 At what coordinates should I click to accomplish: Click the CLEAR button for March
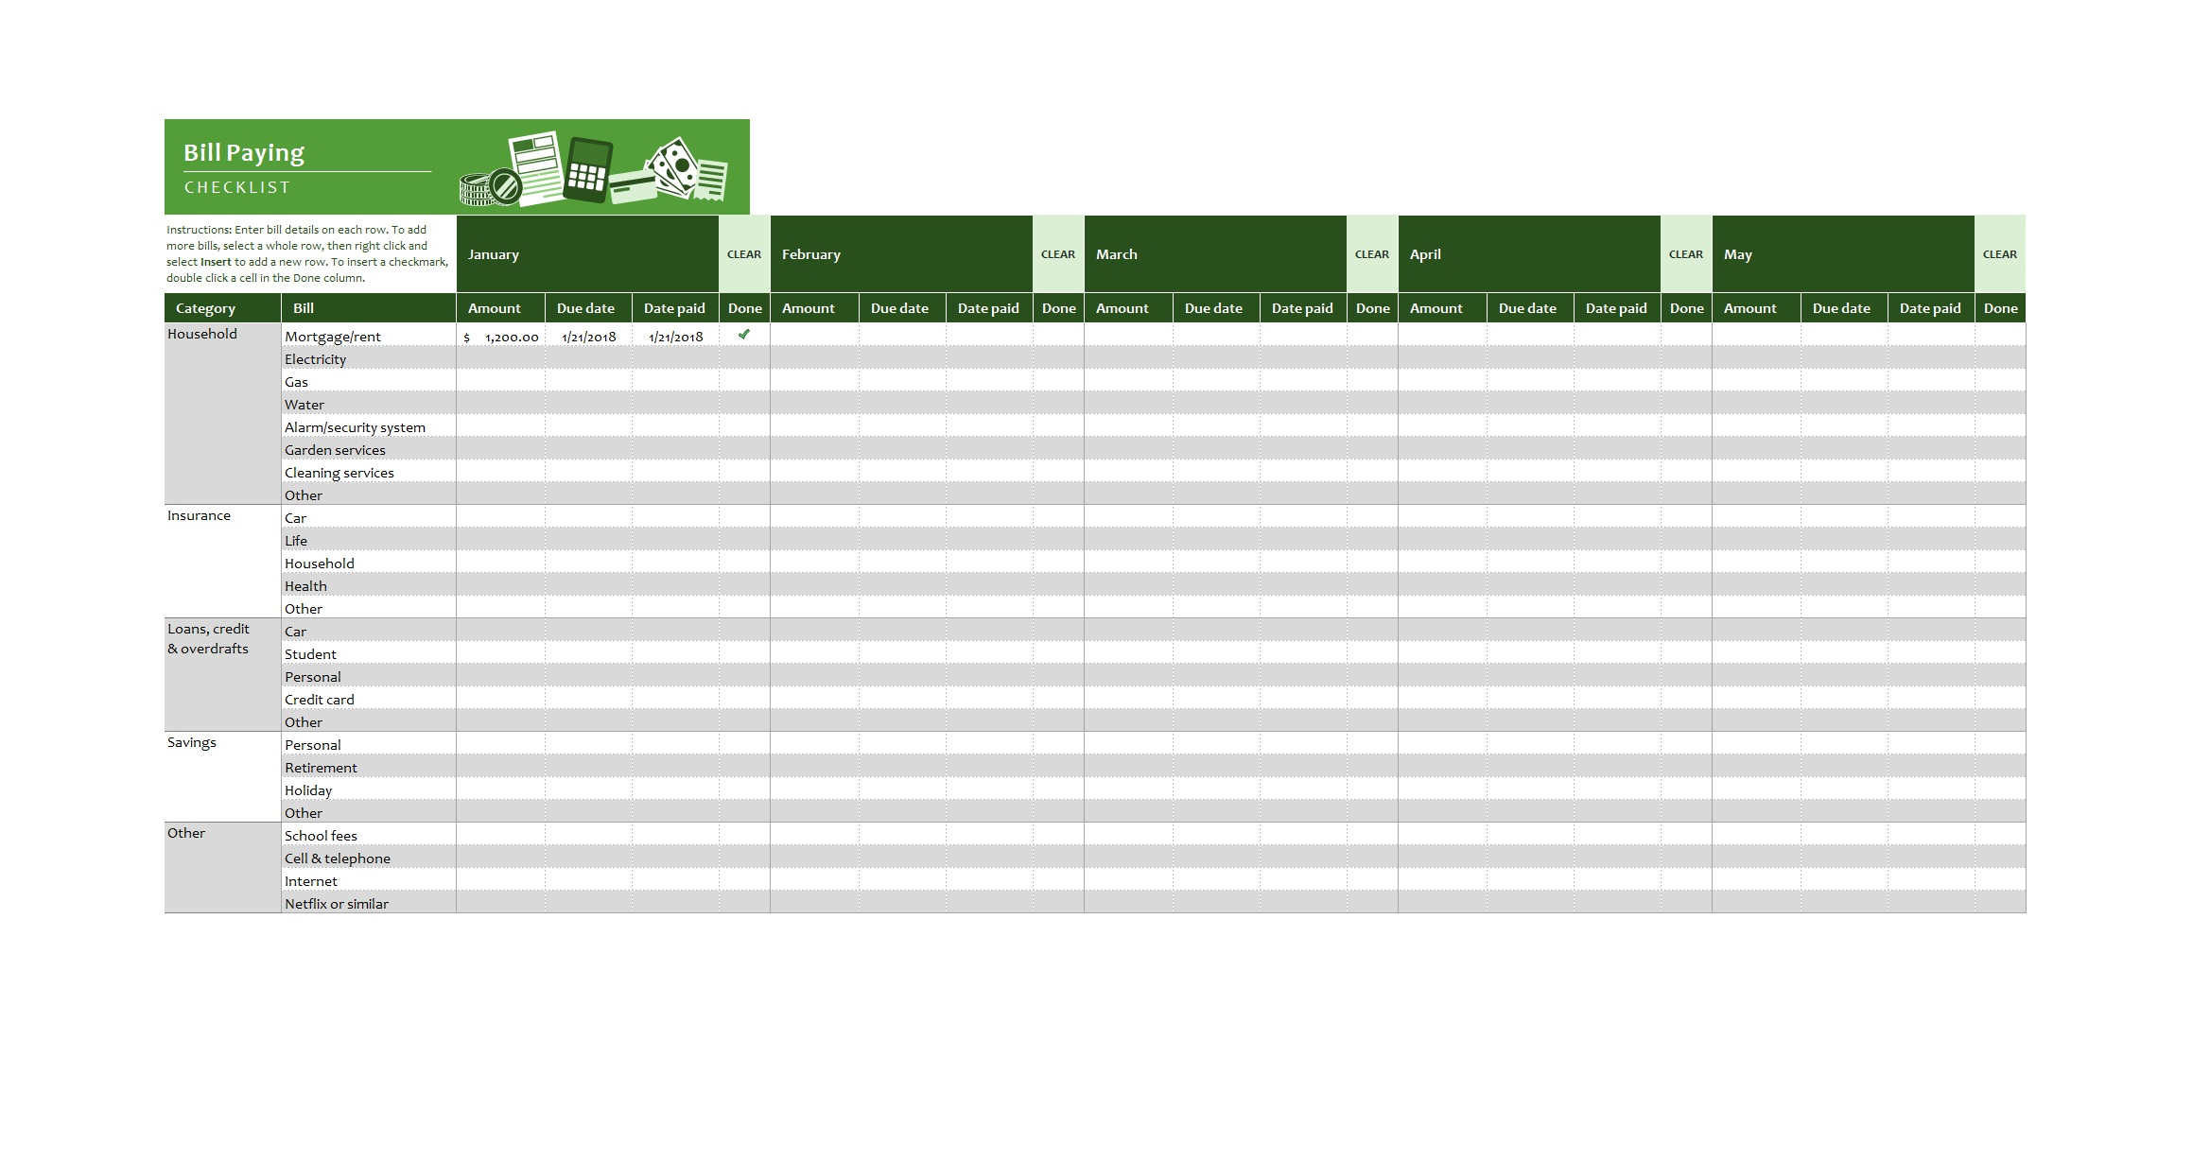[x=1372, y=254]
